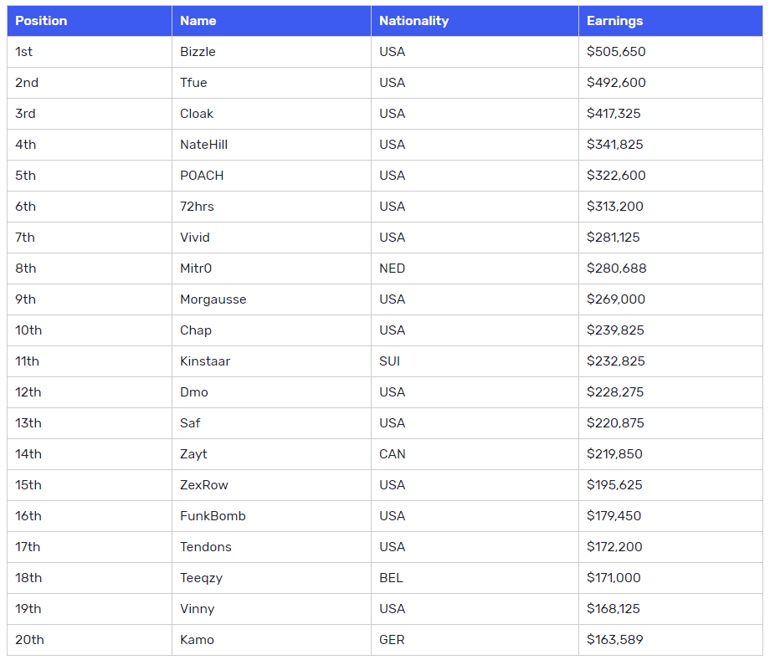Select the NateHill name cell

pyautogui.click(x=271, y=144)
